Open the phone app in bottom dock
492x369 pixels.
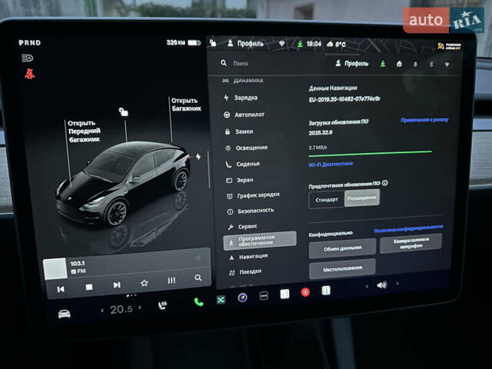[198, 302]
